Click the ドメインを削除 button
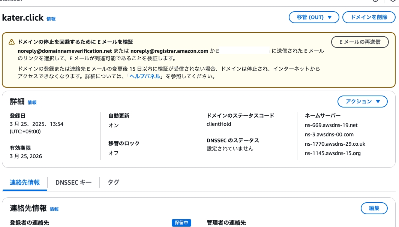The image size is (399, 227). [369, 17]
